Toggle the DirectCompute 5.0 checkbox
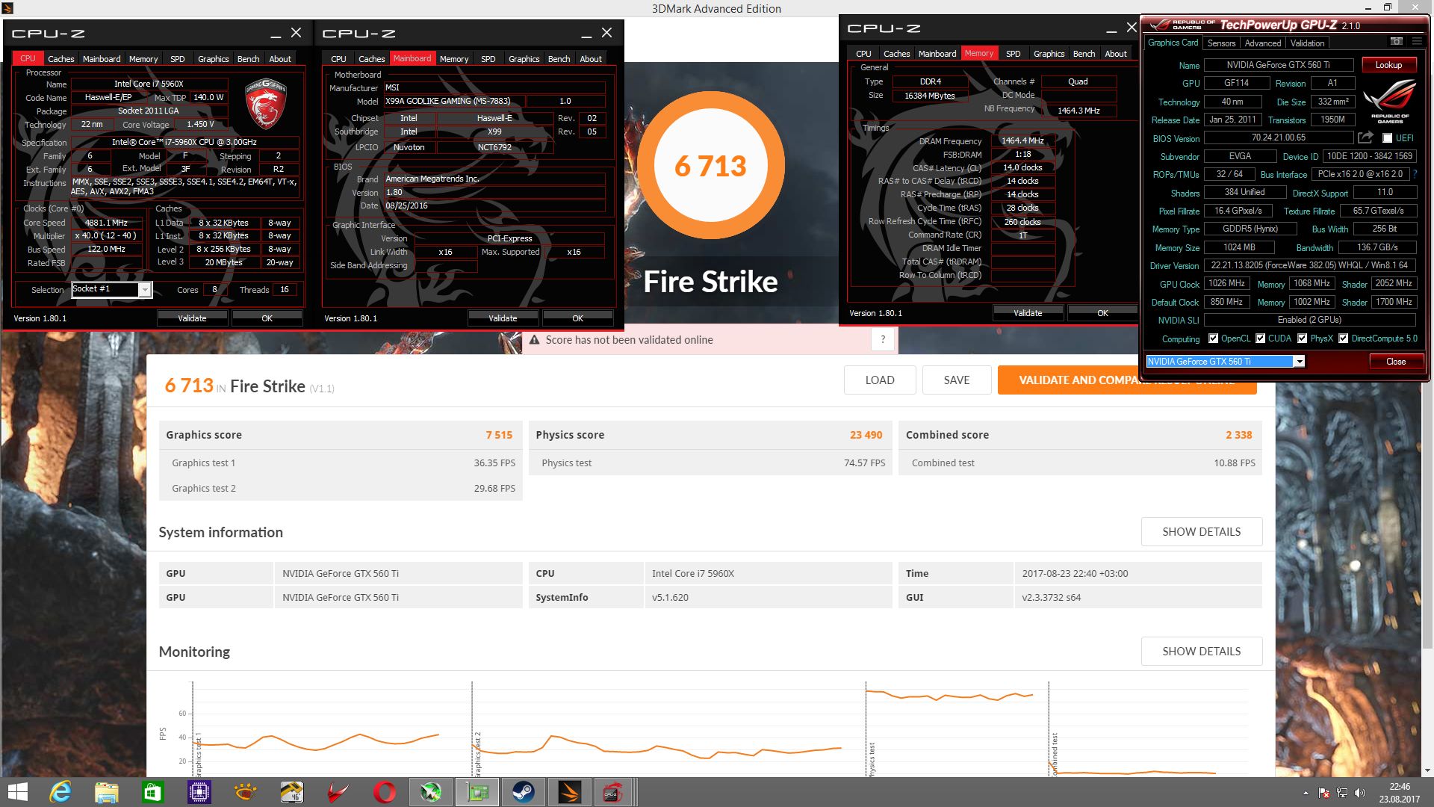 (1343, 338)
